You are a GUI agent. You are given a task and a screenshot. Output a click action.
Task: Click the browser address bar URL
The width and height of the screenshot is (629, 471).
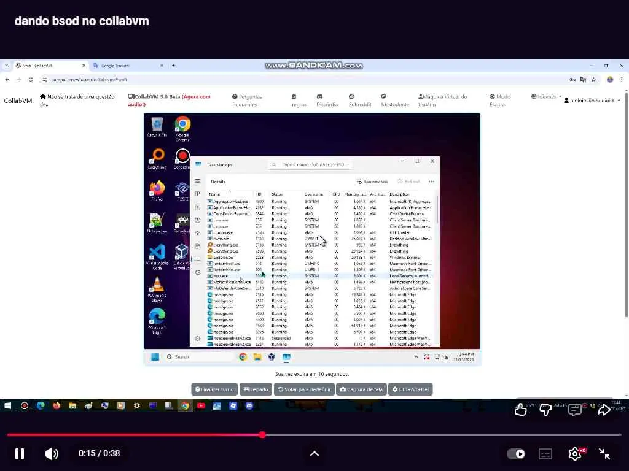point(89,79)
